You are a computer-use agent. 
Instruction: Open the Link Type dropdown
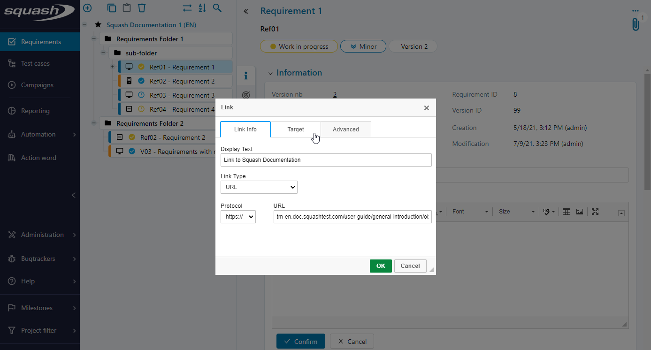pyautogui.click(x=259, y=187)
